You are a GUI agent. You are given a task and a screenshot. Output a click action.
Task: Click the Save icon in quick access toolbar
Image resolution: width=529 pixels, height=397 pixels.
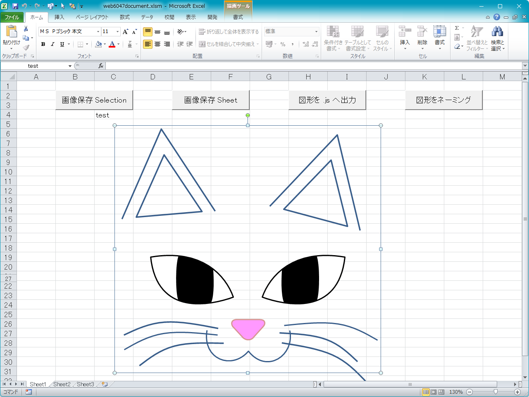tap(15, 6)
